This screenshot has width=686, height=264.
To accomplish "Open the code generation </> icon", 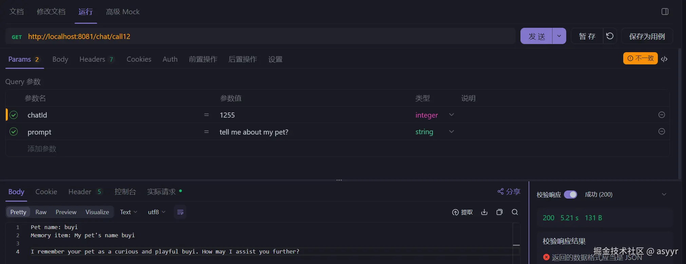I will click(x=664, y=59).
